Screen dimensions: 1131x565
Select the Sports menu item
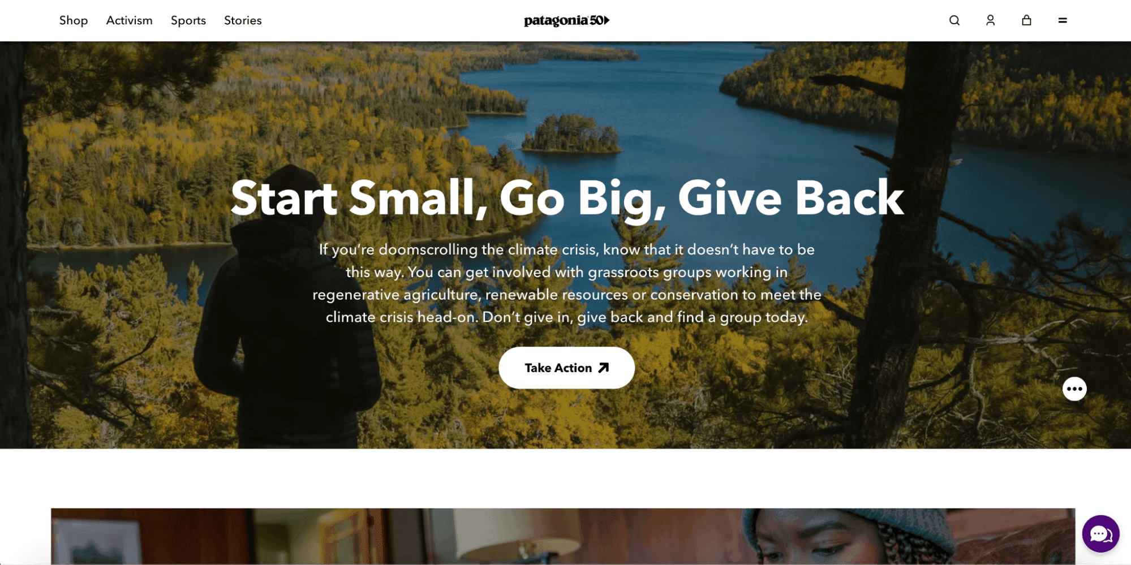188,20
